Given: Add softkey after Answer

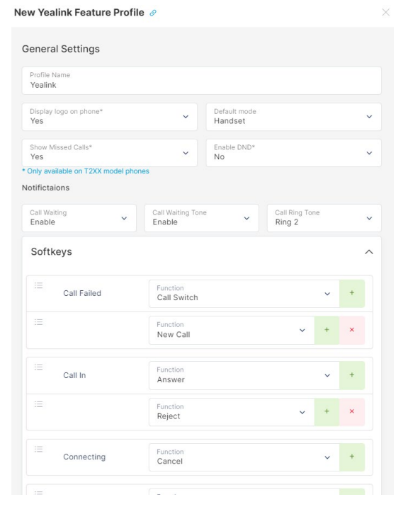Looking at the screenshot, I should tap(352, 375).
